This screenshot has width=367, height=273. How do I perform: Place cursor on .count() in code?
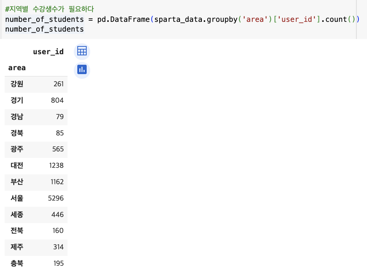[x=338, y=19]
